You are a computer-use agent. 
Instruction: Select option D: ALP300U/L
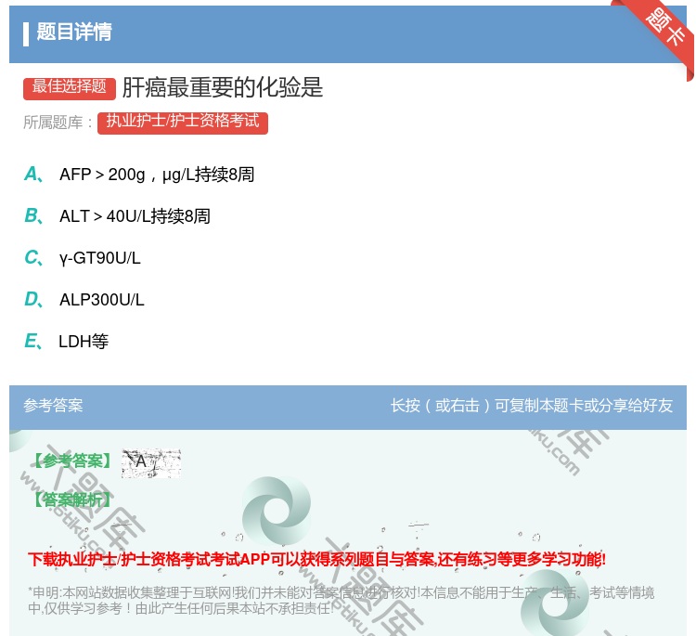(x=84, y=299)
